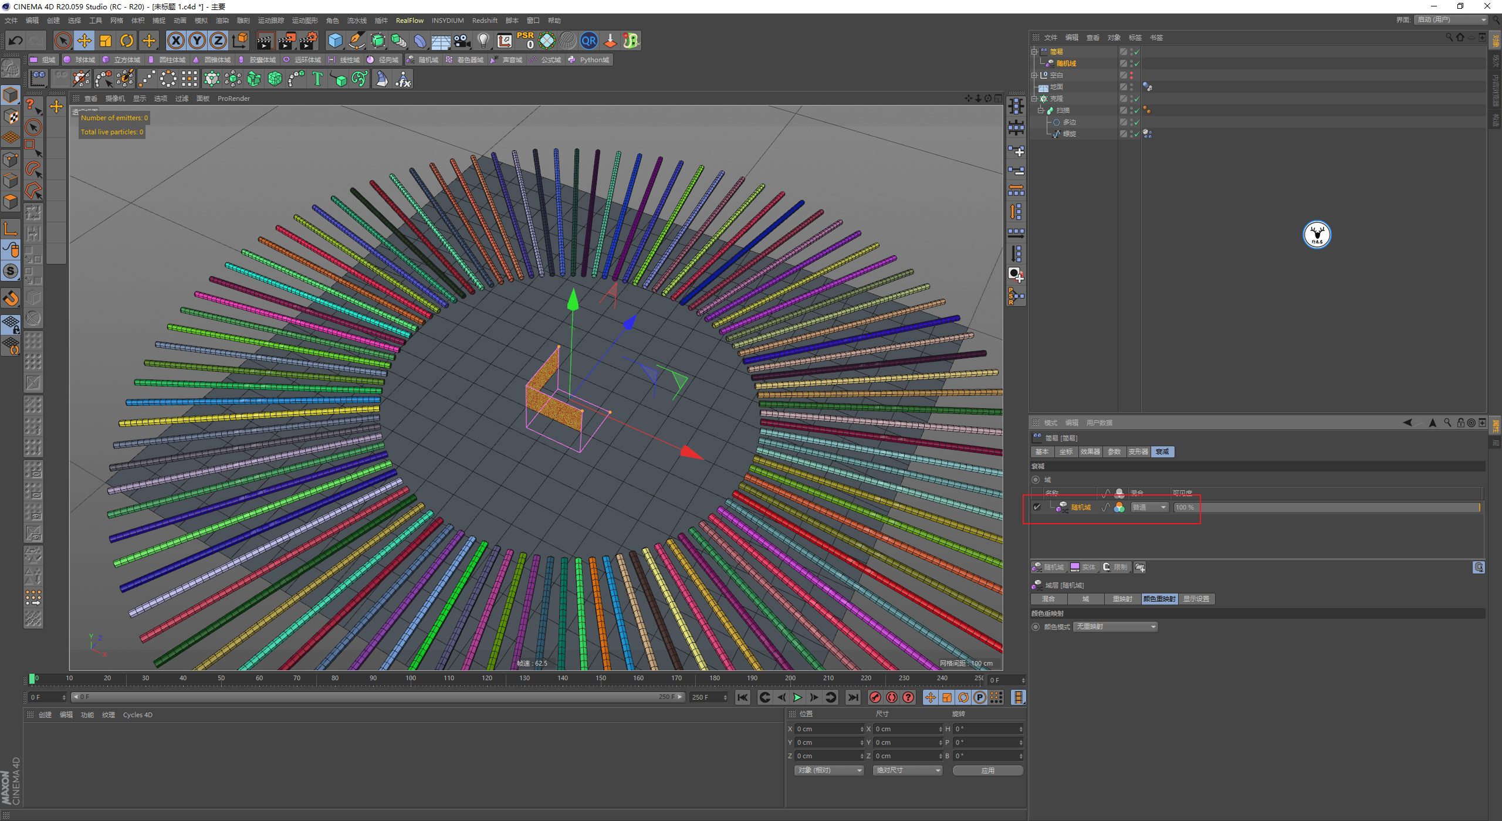Click the ProRender button in viewport
Image resolution: width=1502 pixels, height=821 pixels.
236,98
